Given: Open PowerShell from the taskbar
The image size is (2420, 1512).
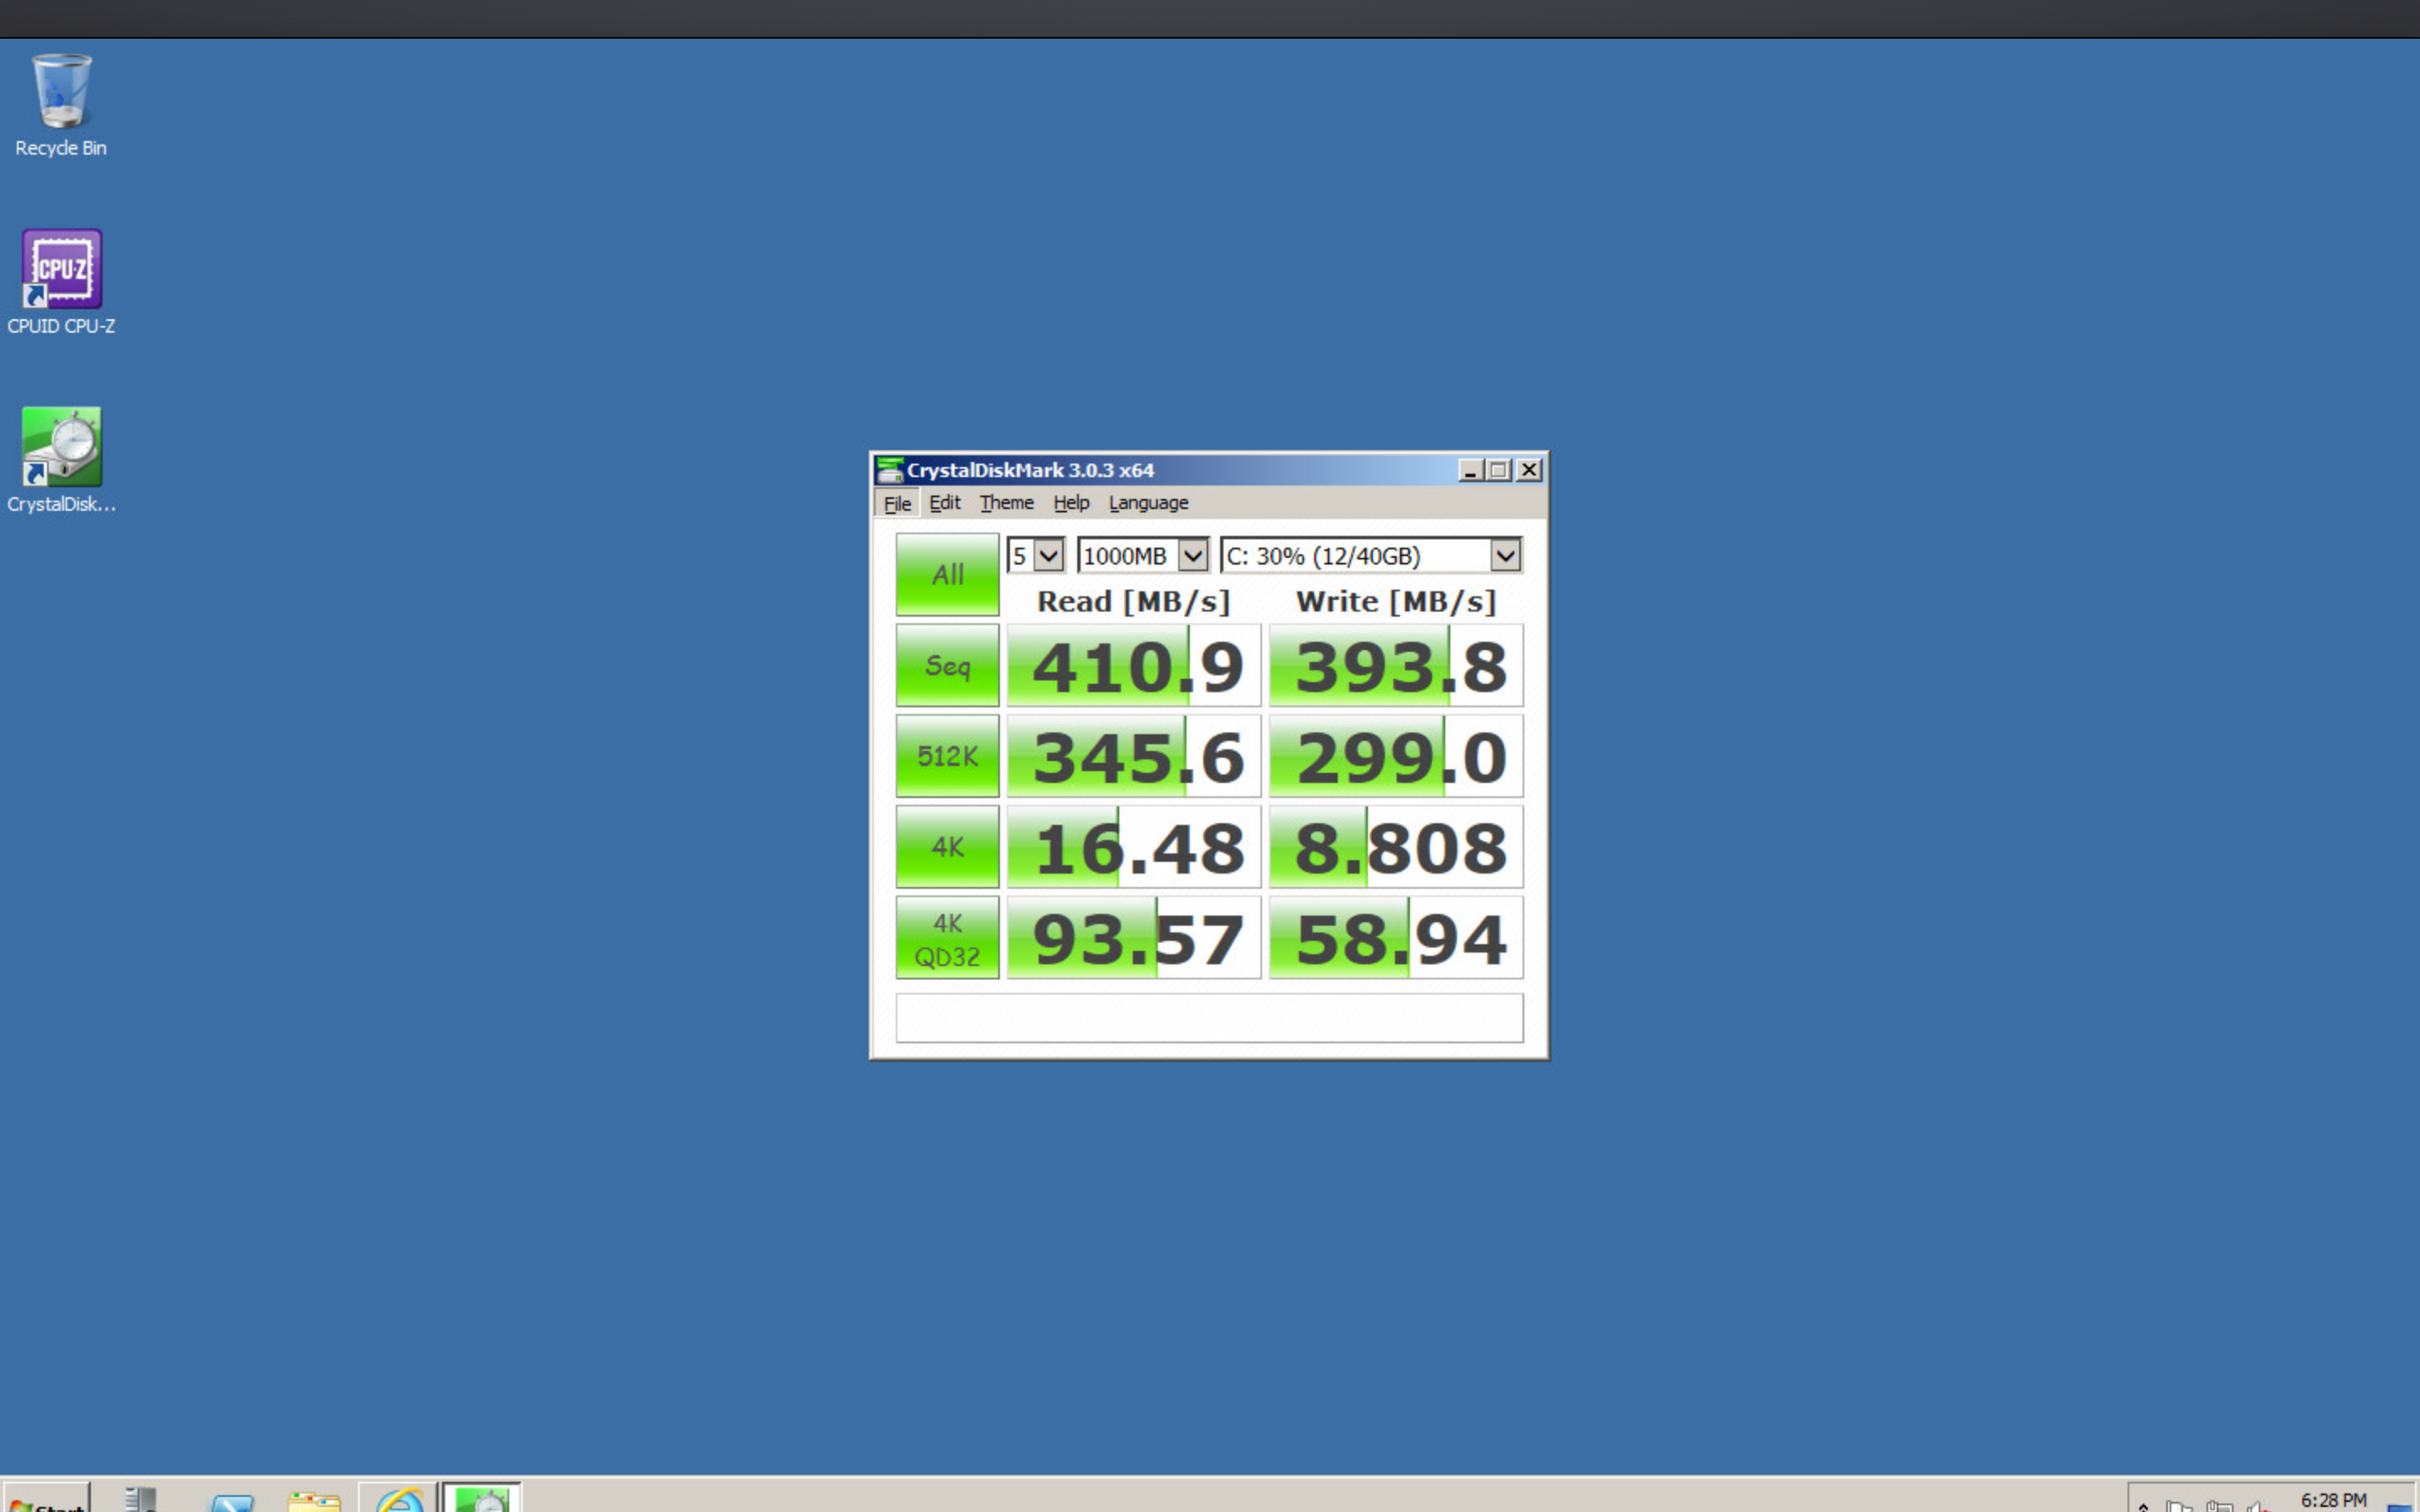Looking at the screenshot, I should coord(232,1501).
